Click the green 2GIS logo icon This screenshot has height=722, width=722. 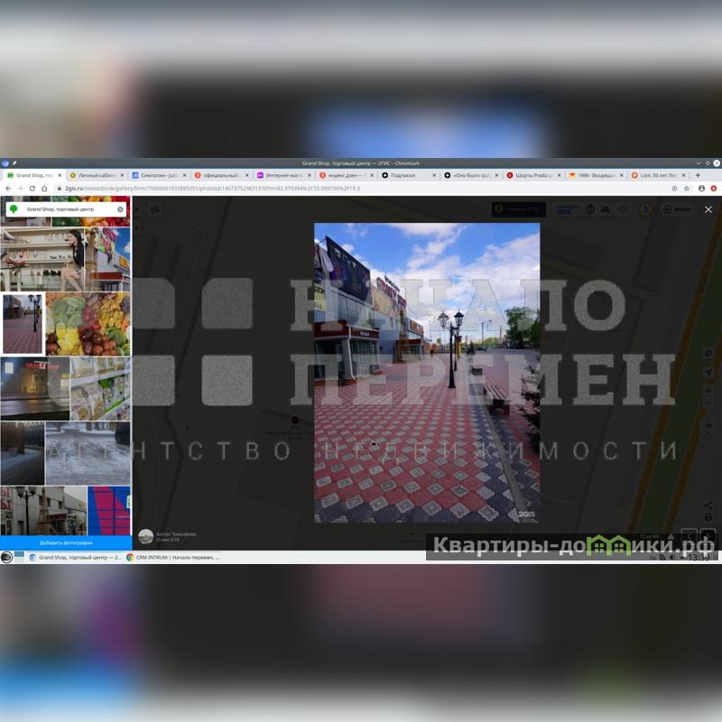[x=14, y=209]
